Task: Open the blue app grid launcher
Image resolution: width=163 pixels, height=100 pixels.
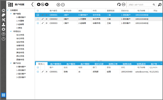Action: pyautogui.click(x=3, y=95)
